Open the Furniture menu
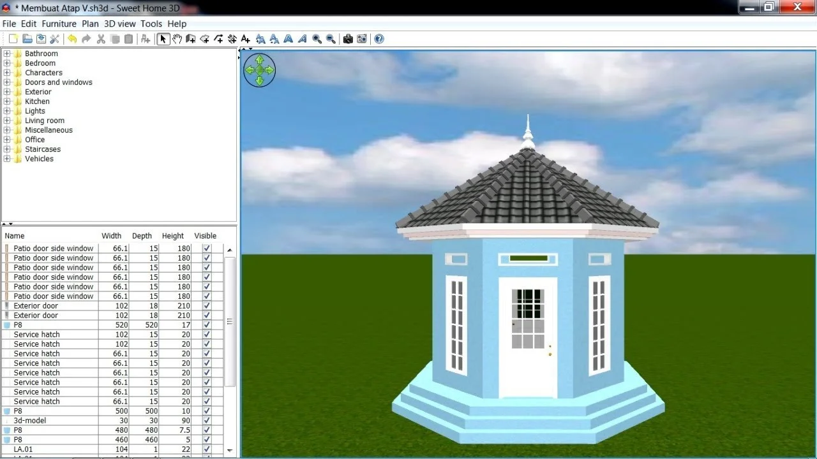 [x=59, y=24]
